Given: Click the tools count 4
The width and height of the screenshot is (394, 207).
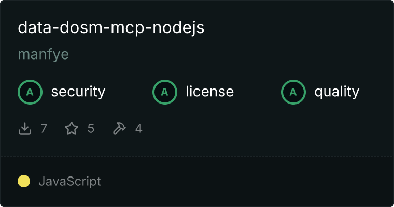Looking at the screenshot, I should click(x=139, y=128).
